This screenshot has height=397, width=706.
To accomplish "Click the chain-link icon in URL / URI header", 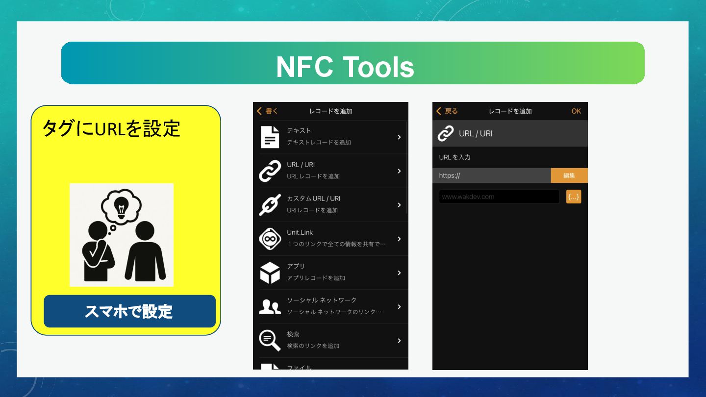I will [446, 133].
